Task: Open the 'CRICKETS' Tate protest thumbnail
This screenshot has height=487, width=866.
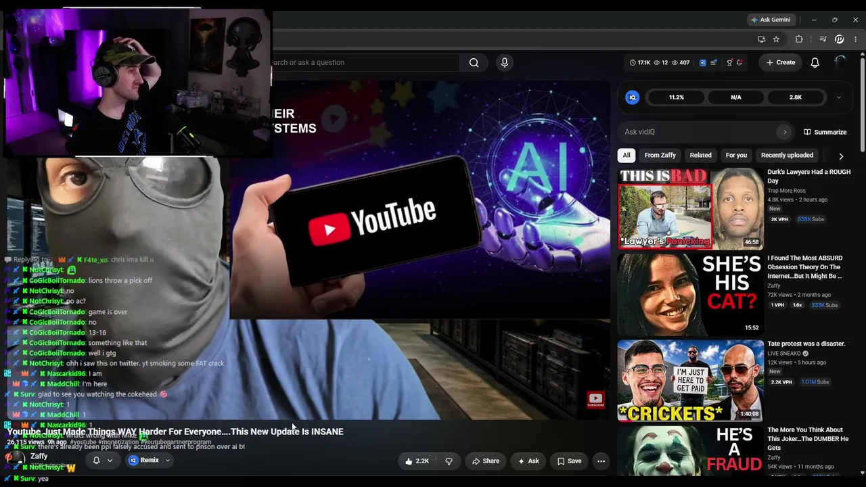Action: [x=690, y=381]
